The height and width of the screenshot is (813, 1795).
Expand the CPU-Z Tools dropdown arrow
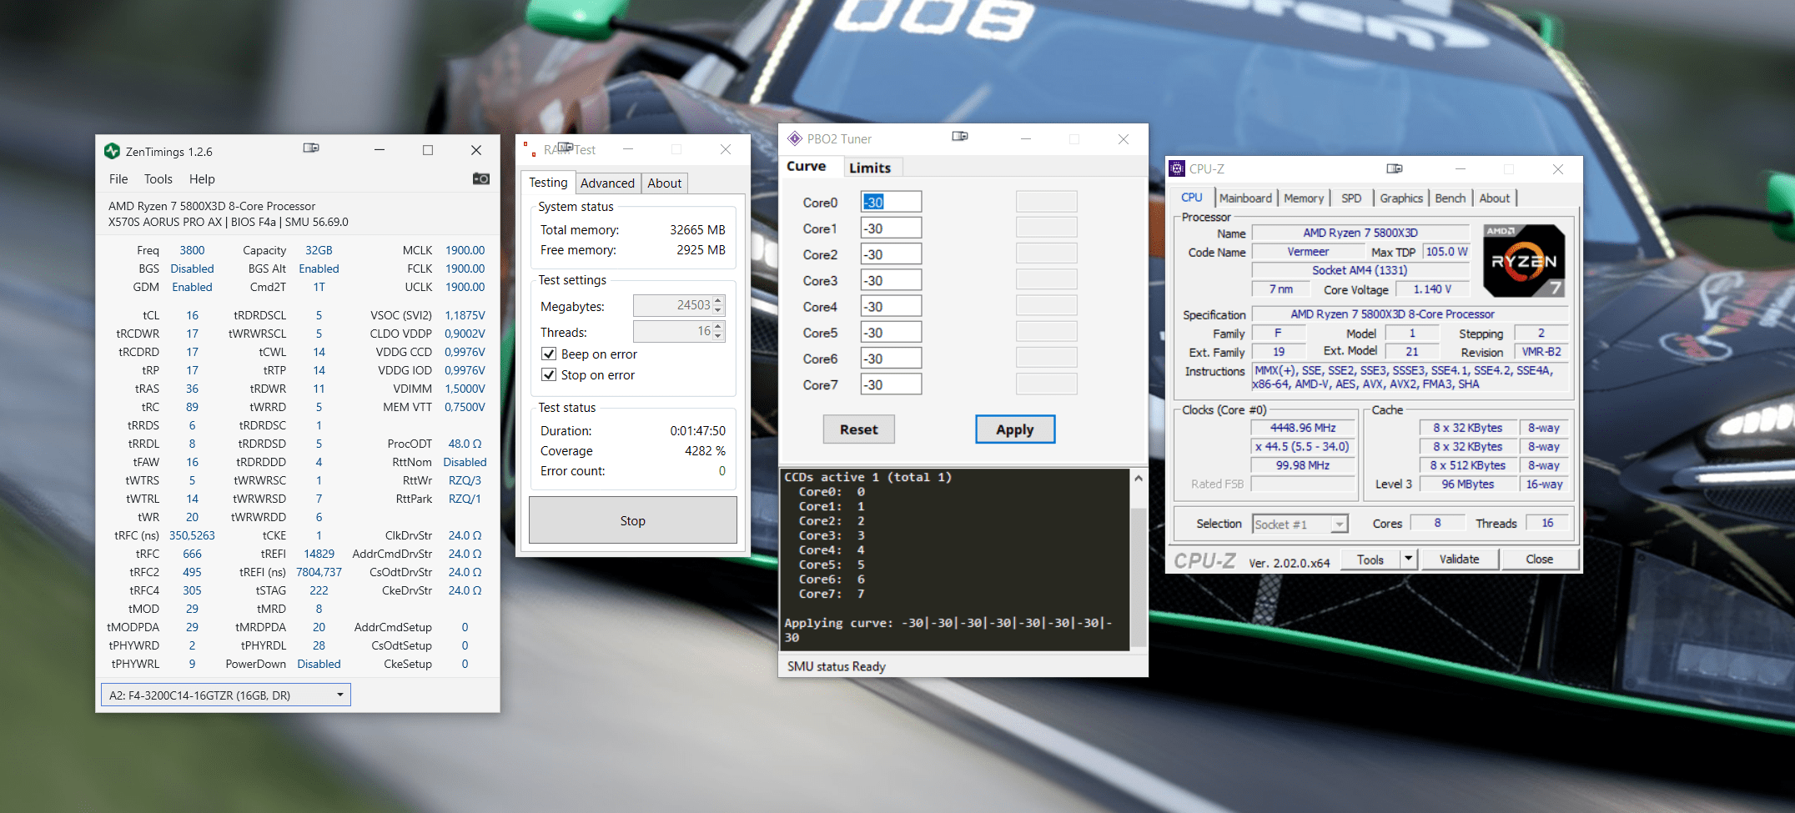[x=1409, y=559]
